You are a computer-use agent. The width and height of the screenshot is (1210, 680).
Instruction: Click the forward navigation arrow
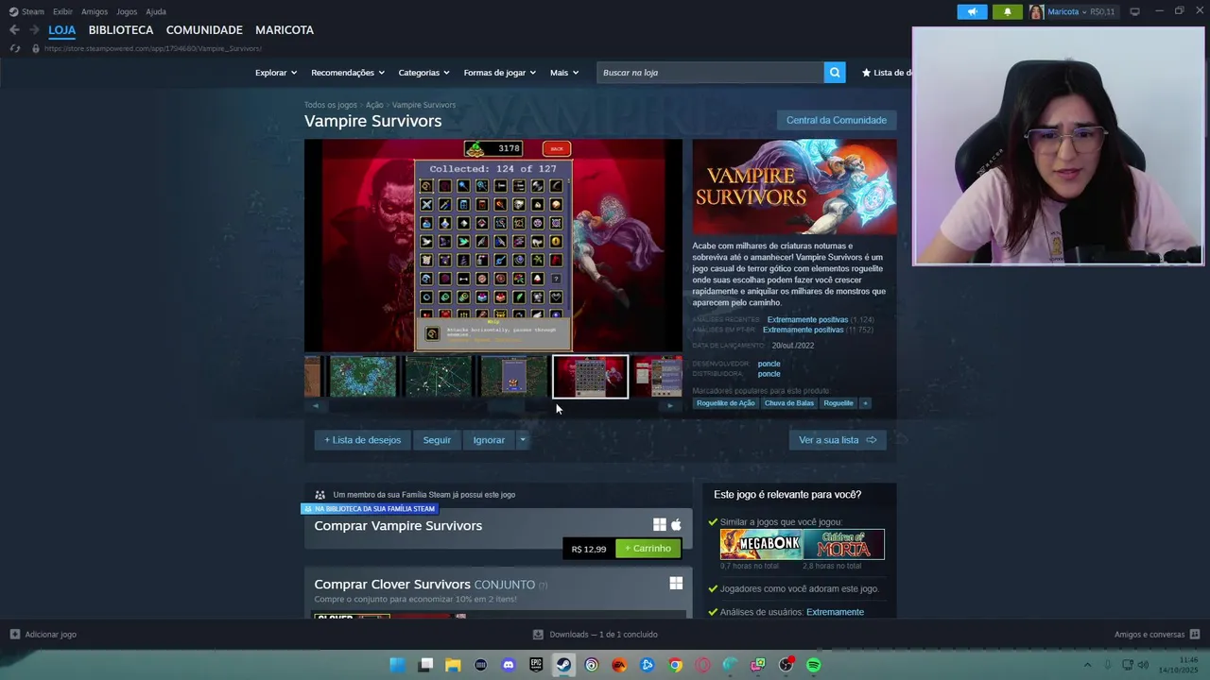click(34, 30)
